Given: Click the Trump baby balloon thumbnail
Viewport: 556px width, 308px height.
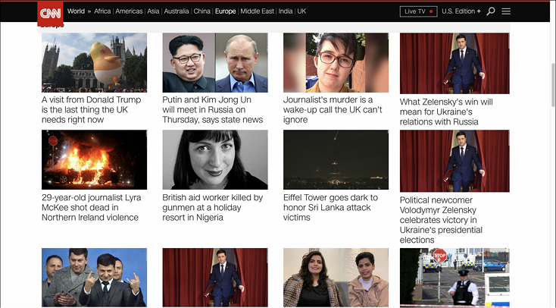Looking at the screenshot, I should pyautogui.click(x=94, y=62).
